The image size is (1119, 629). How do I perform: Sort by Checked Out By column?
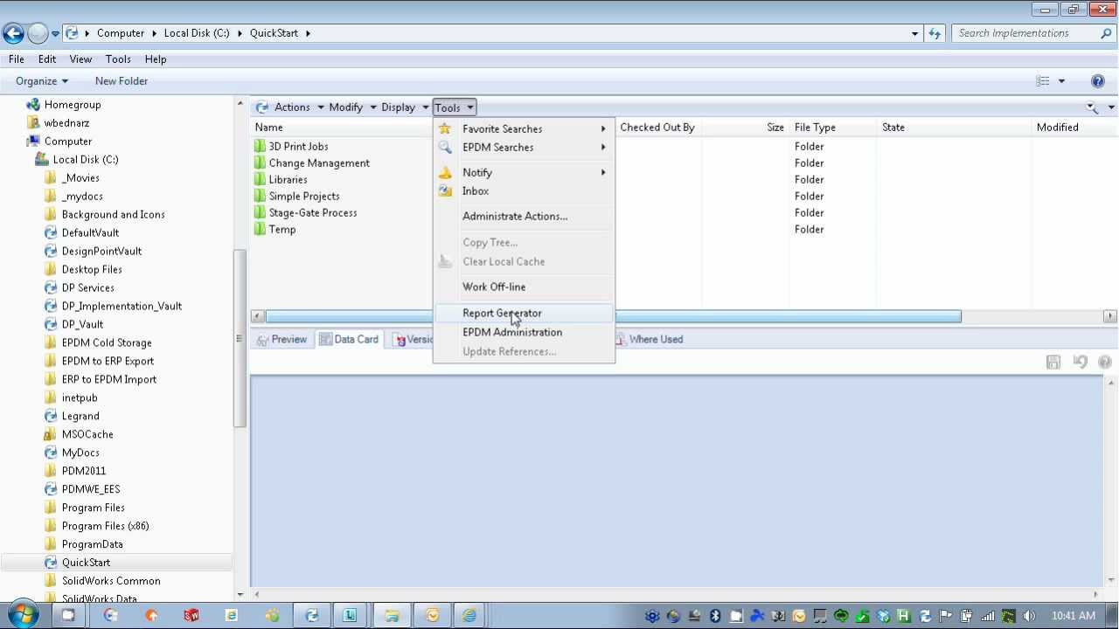[x=657, y=127]
